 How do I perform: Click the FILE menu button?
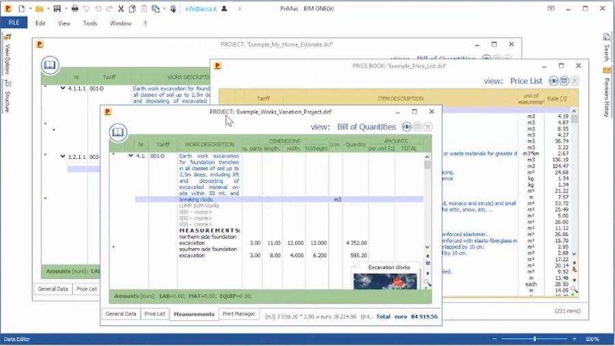pos(14,23)
